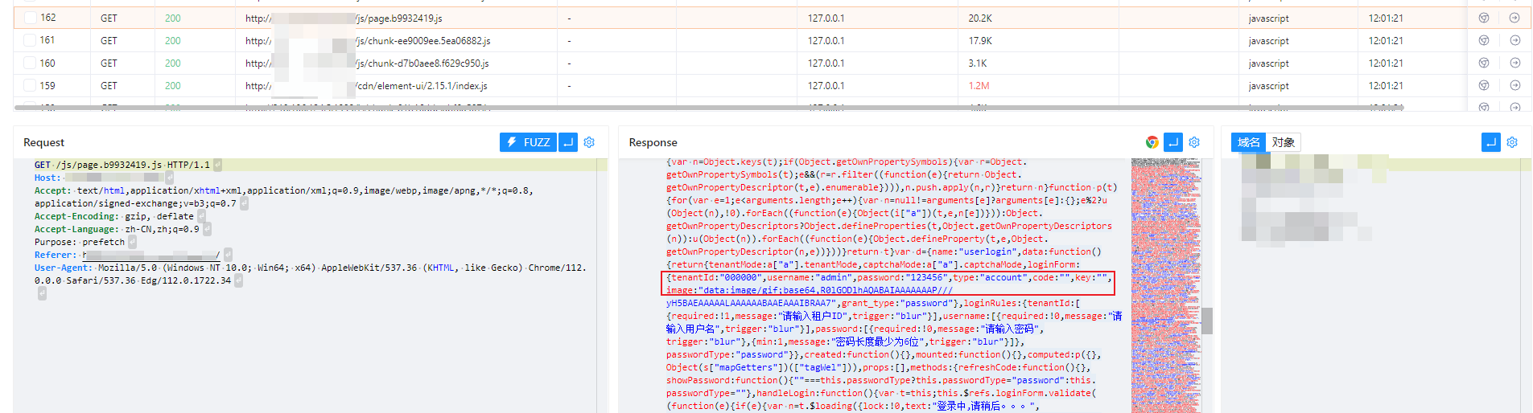This screenshot has width=1533, height=413.
Task: Click the GET method in row 161
Action: pos(109,40)
